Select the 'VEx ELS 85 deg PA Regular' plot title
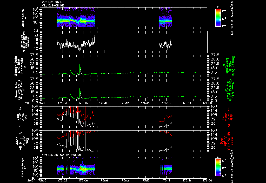Image resolution: width=266 pixels, height=183 pixels. coord(61,155)
